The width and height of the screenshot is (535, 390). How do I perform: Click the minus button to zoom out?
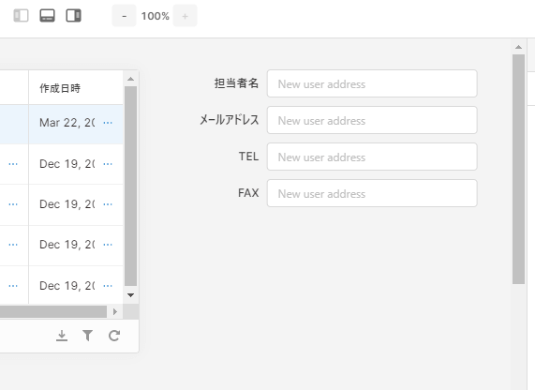pos(125,16)
